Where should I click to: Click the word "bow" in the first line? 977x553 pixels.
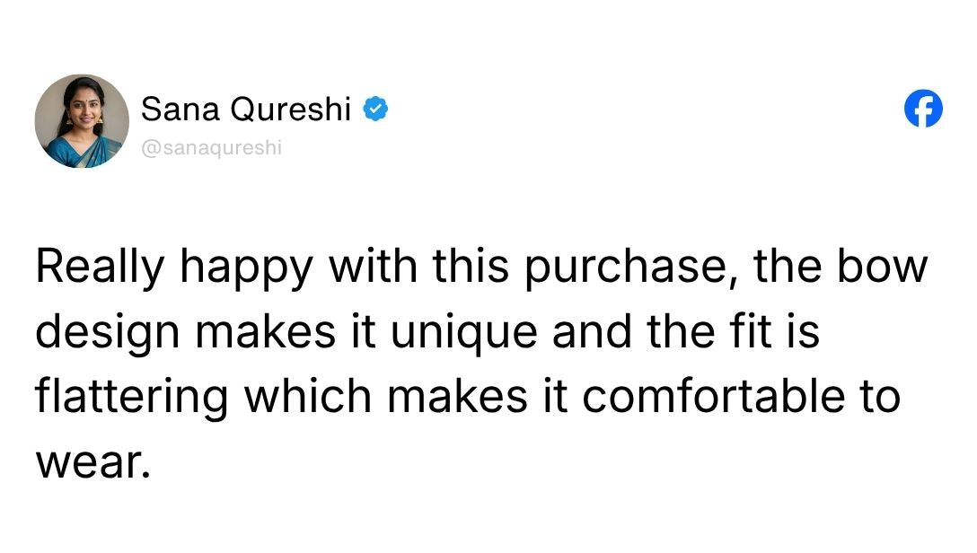[x=883, y=268]
